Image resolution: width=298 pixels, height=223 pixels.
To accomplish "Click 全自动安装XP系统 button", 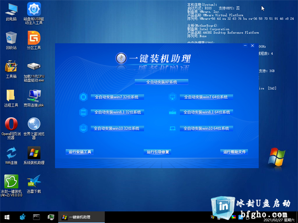I will pyautogui.click(x=161, y=82).
